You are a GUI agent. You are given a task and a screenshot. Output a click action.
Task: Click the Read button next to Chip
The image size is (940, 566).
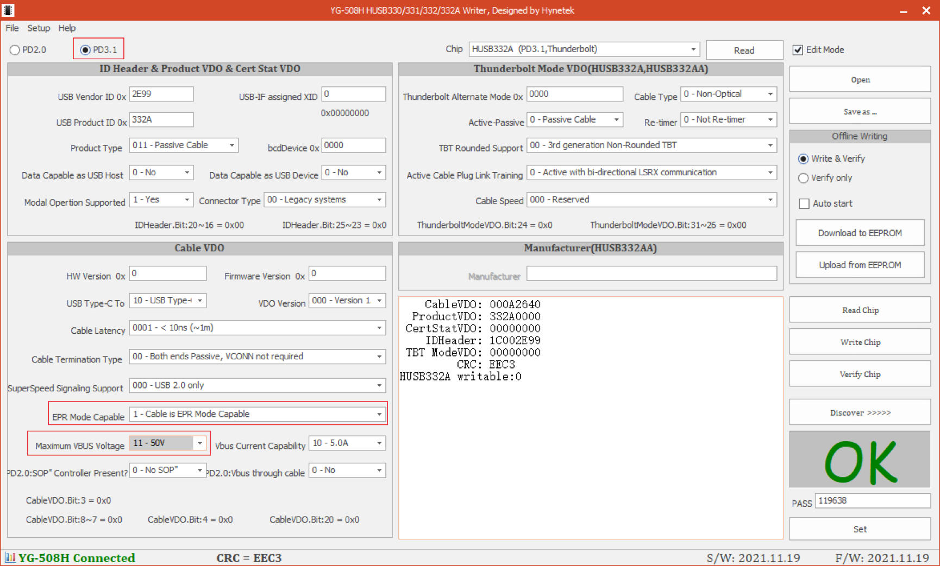pyautogui.click(x=744, y=50)
